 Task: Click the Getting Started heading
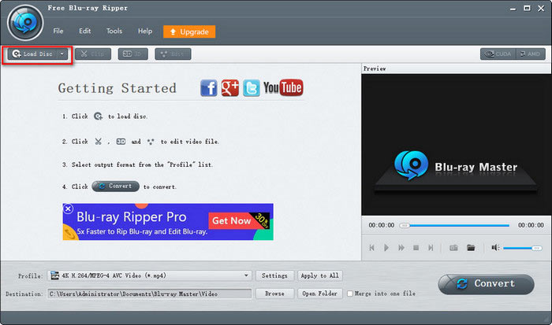tap(117, 88)
